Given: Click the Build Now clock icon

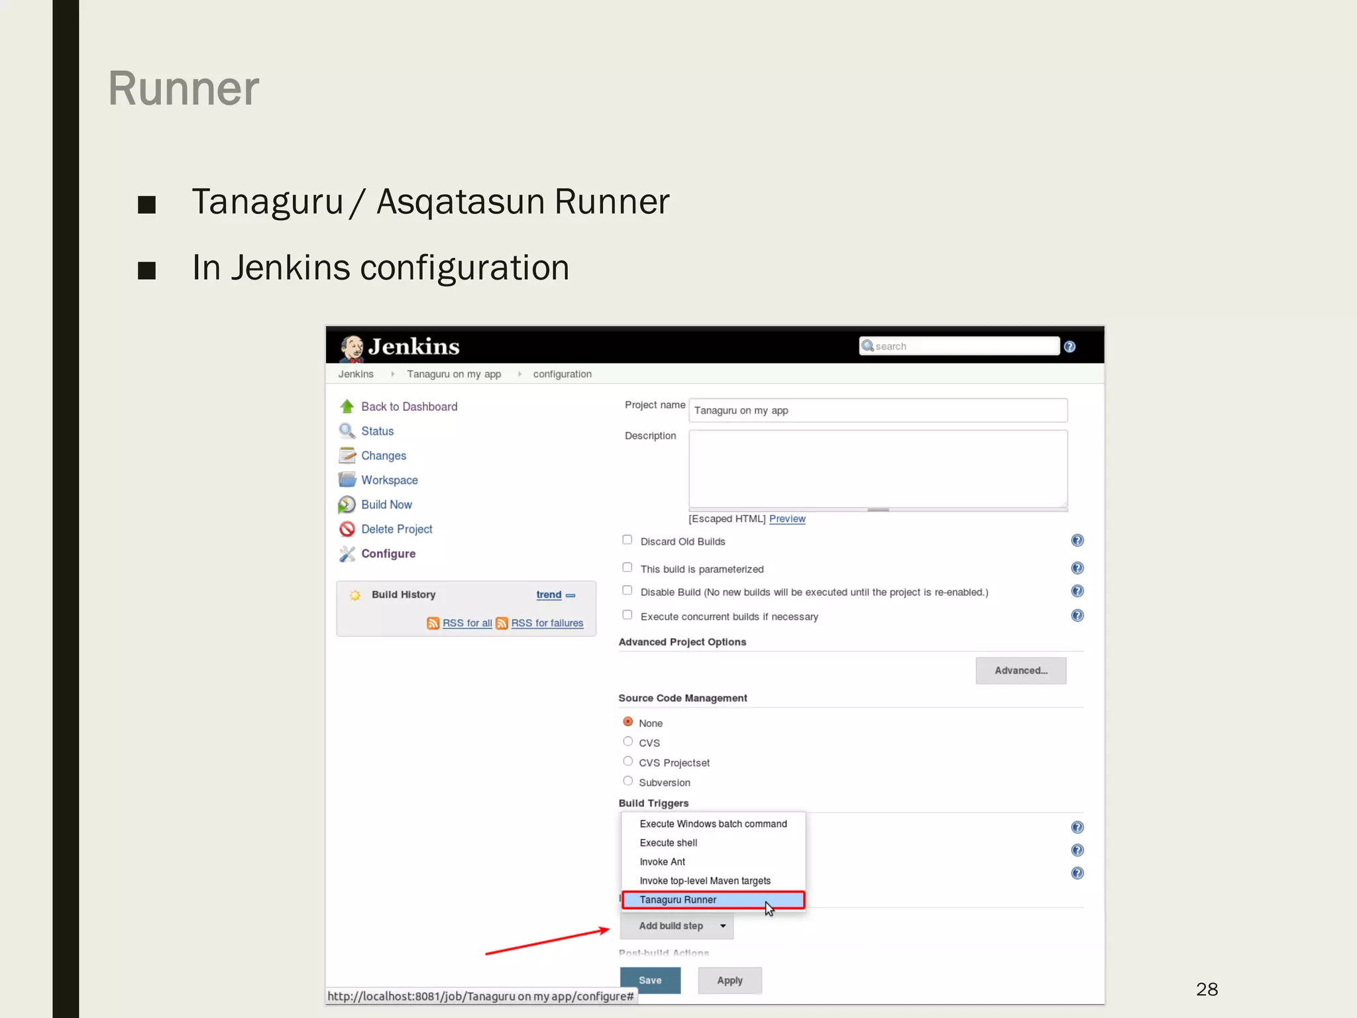Looking at the screenshot, I should (x=347, y=504).
